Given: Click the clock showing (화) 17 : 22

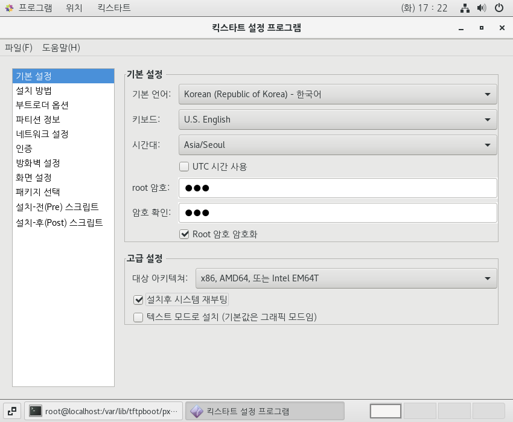Looking at the screenshot, I should tap(424, 8).
